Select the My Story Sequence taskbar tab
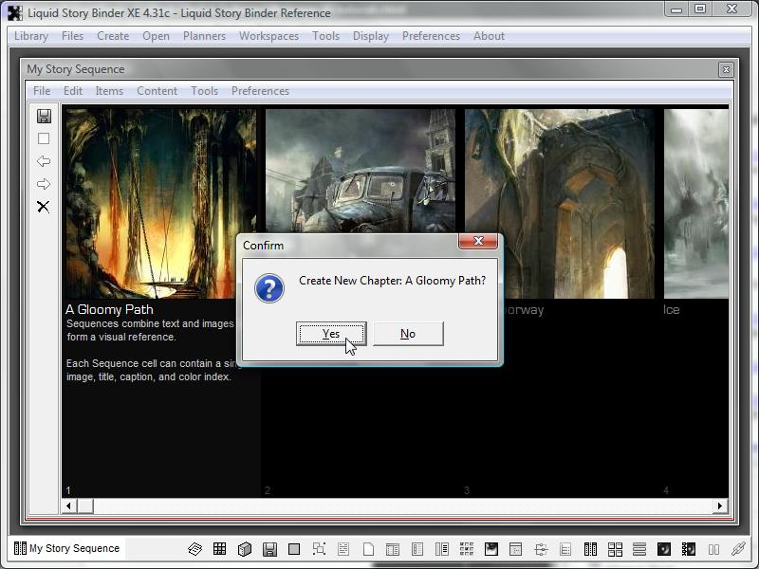The width and height of the screenshot is (759, 569). coord(66,548)
